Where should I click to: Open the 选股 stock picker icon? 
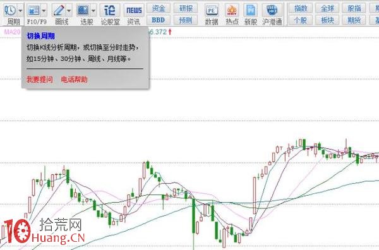[x=83, y=10]
